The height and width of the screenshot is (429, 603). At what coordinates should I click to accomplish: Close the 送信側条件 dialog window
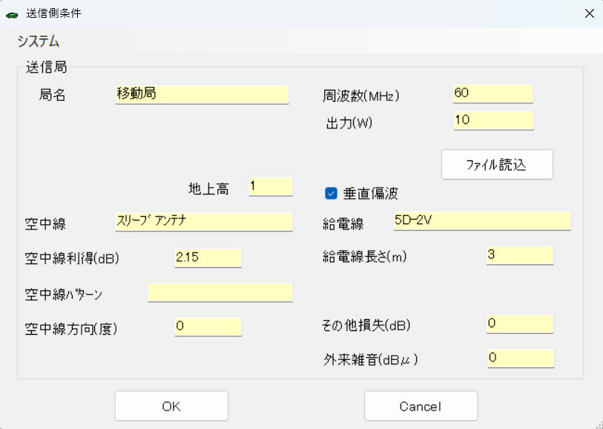[589, 13]
